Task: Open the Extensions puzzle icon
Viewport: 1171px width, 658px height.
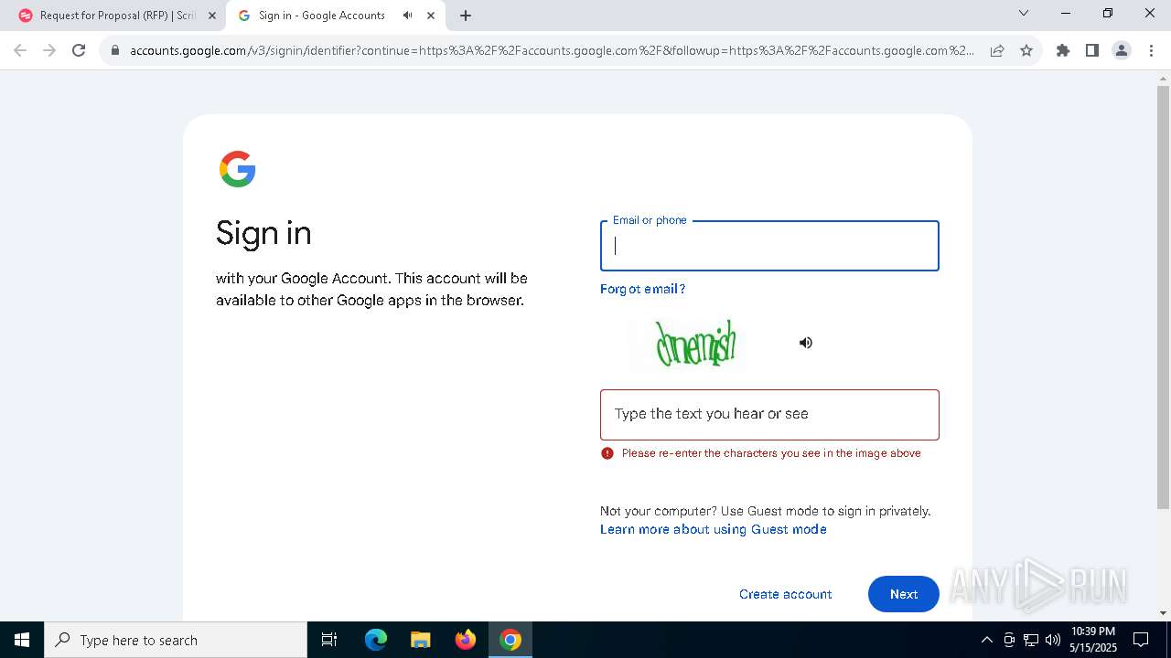Action: (x=1063, y=50)
